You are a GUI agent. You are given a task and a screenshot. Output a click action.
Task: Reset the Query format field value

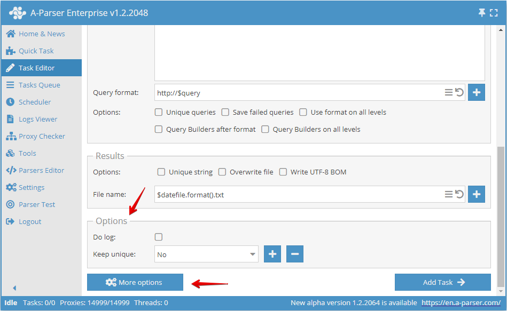(x=459, y=92)
